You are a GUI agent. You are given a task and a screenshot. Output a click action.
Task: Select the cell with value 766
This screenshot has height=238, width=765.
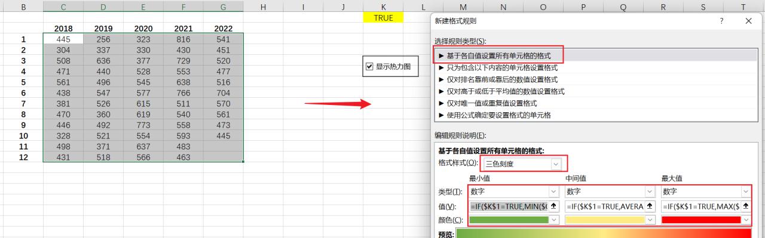click(183, 93)
